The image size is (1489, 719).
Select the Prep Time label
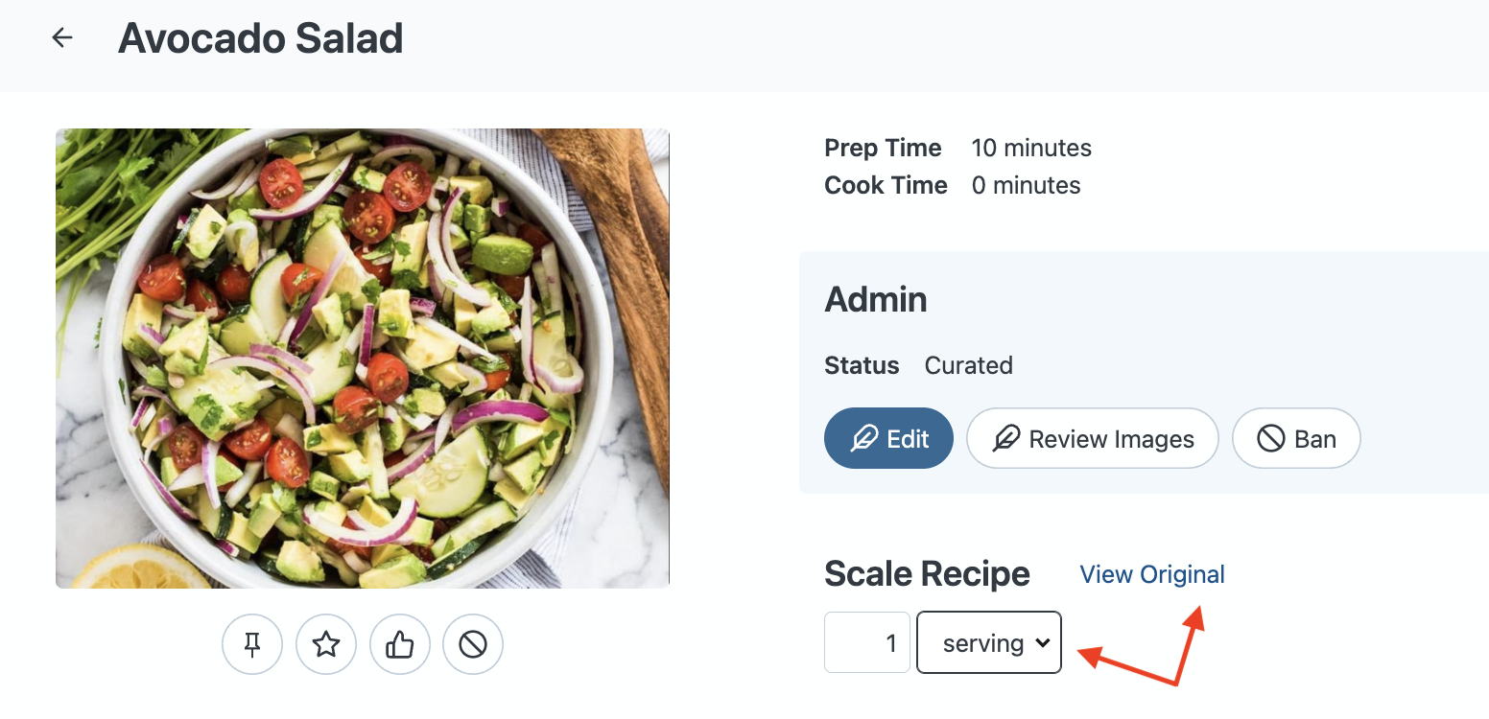click(883, 149)
